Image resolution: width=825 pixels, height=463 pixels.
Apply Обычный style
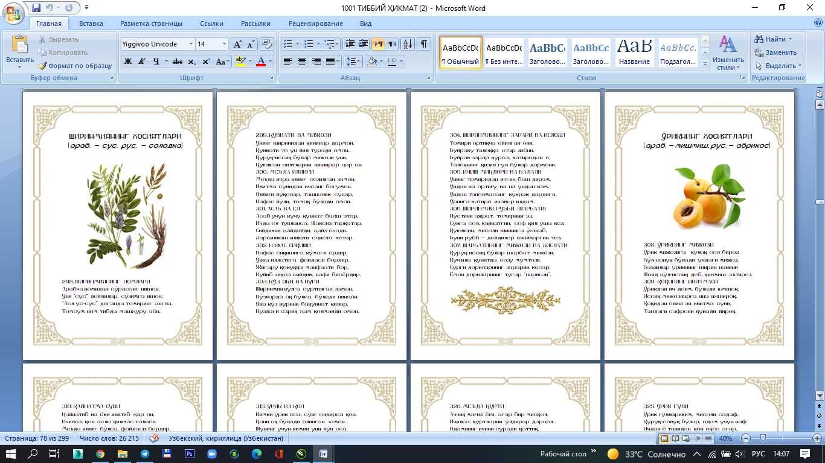point(460,52)
